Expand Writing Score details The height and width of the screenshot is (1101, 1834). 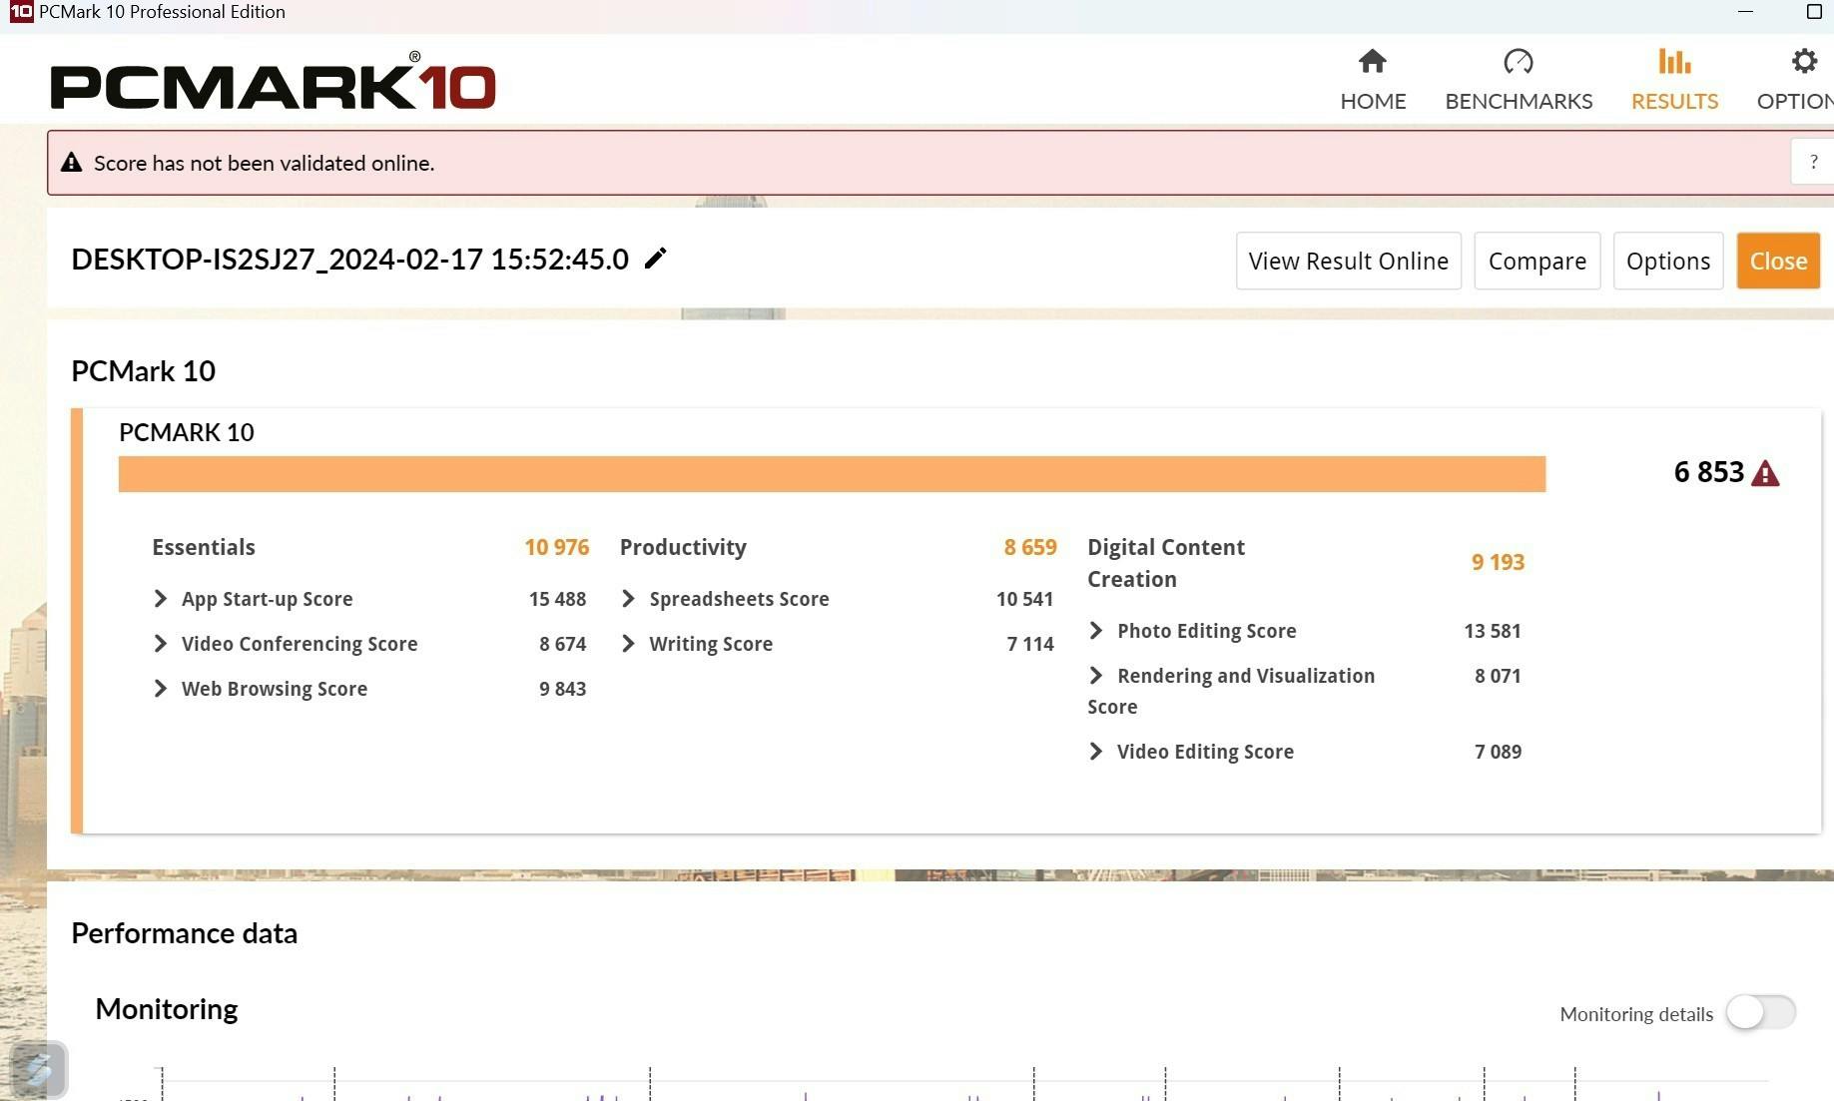coord(628,644)
